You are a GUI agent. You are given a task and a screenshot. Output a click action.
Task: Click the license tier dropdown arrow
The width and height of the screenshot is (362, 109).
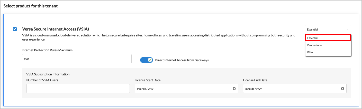(348, 29)
